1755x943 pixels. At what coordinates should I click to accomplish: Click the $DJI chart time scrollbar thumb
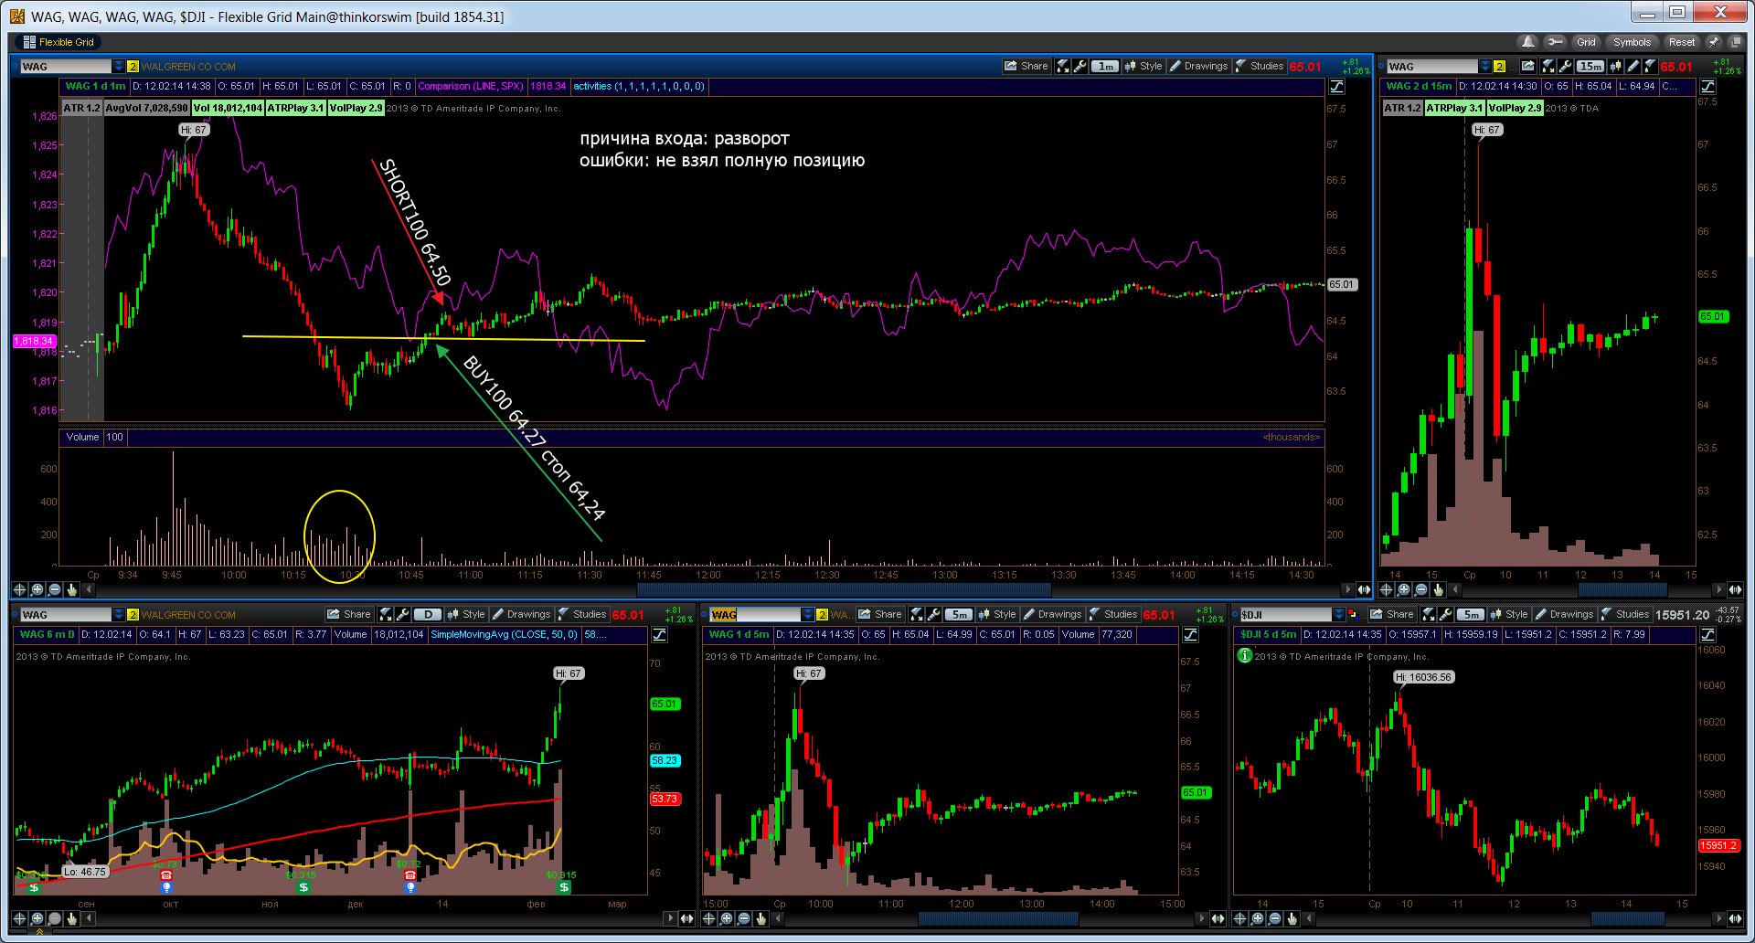[1628, 918]
